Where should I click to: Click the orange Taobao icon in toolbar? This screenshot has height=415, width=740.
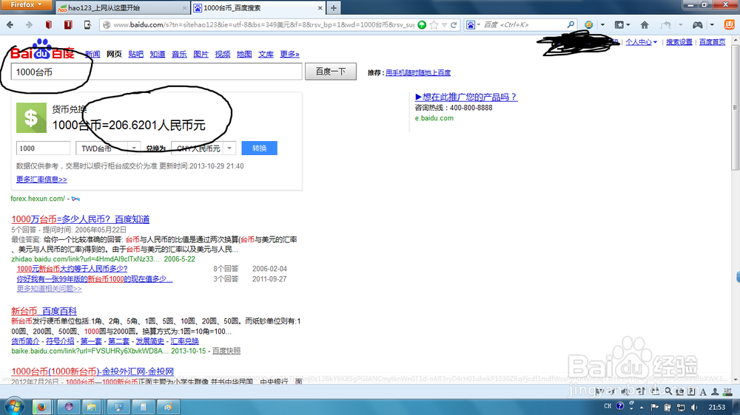(x=729, y=25)
